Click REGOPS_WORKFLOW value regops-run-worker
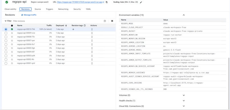Screen dimensions: 230x110 [172, 35]
